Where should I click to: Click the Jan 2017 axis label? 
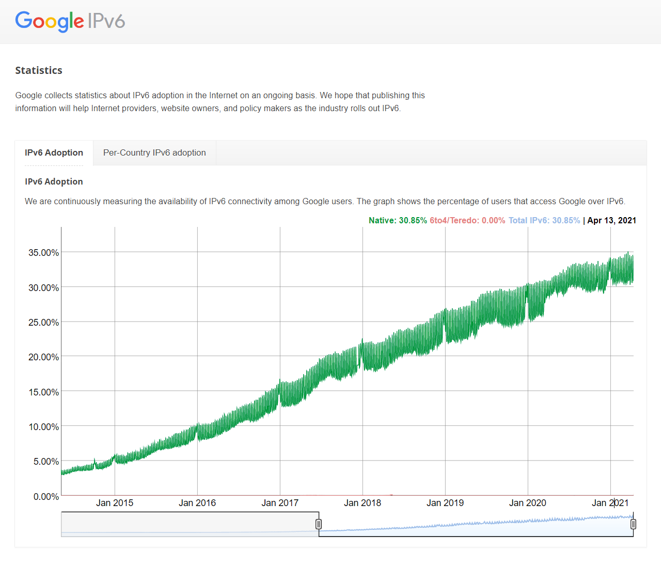pyautogui.click(x=280, y=503)
